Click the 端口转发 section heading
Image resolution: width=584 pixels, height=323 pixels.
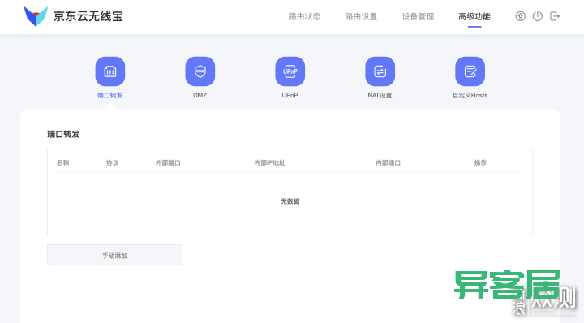point(63,134)
